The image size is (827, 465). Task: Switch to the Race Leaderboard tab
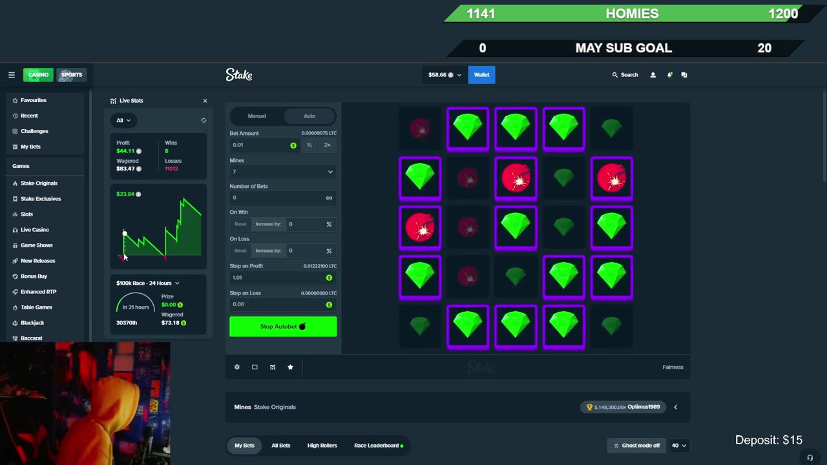(378, 446)
